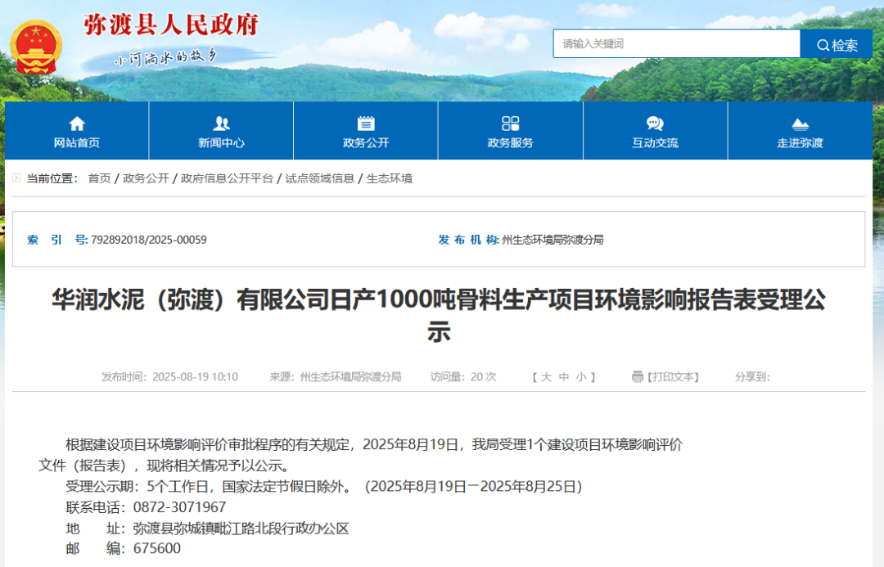Click the 小河淌水的故乡 slogan
The width and height of the screenshot is (884, 567).
165,57
